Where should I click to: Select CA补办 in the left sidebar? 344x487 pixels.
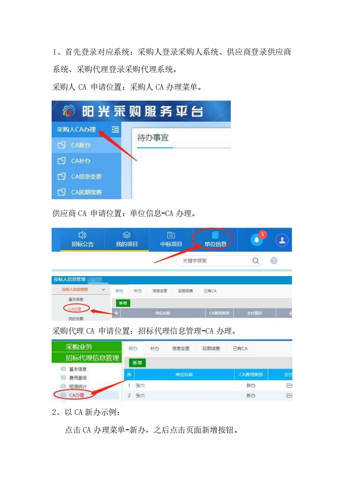click(x=86, y=161)
